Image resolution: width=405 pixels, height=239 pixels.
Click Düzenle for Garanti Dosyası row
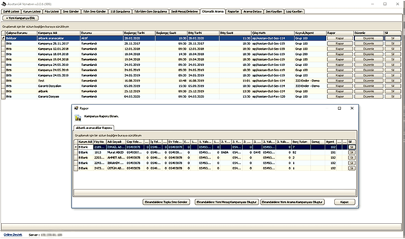click(368, 96)
